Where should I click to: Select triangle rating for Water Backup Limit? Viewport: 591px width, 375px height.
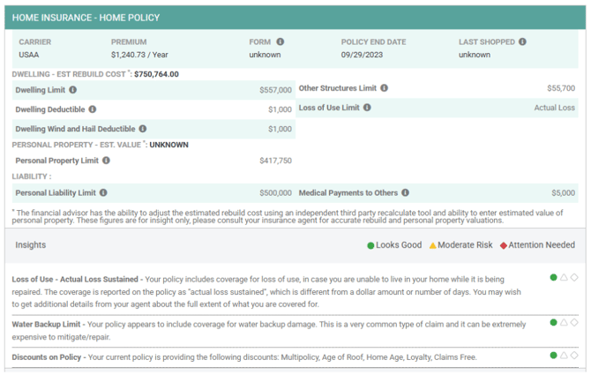pyautogui.click(x=564, y=323)
